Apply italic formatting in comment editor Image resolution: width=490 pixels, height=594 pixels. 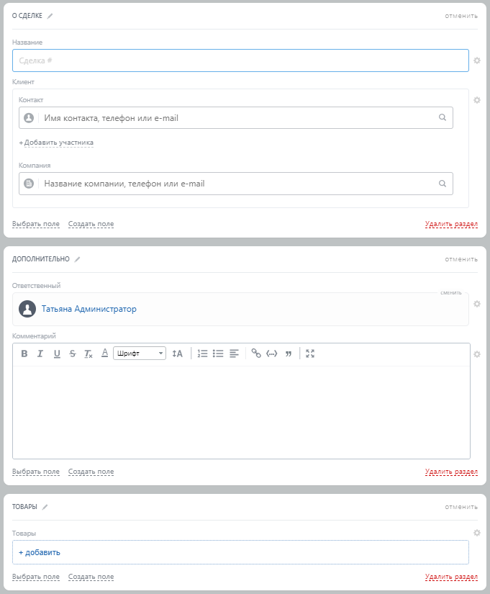[x=40, y=354]
